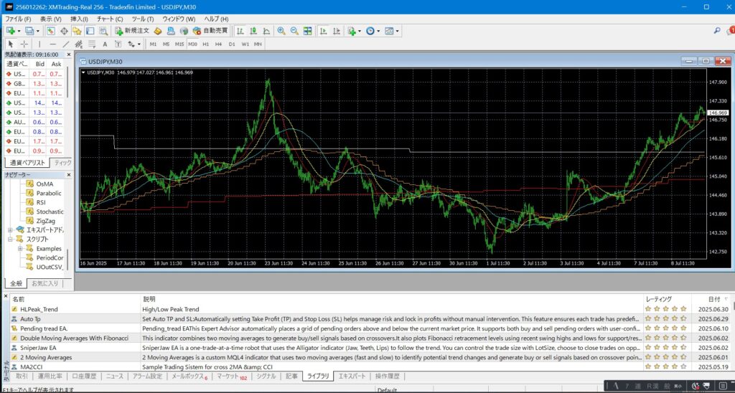This screenshot has height=393, width=735.
Task: Select the horizontal line tool
Action: pos(52,44)
